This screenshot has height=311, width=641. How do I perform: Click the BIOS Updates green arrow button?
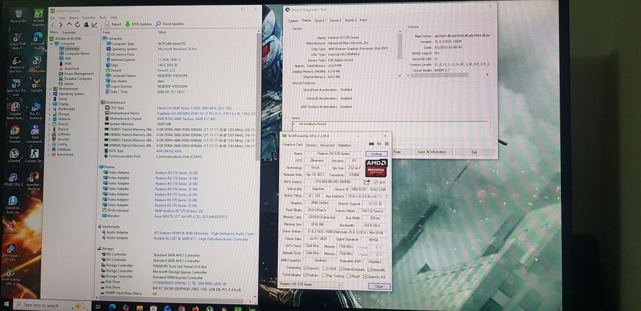[138, 24]
